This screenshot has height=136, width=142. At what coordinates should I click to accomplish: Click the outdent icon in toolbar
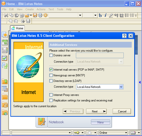[121, 15]
